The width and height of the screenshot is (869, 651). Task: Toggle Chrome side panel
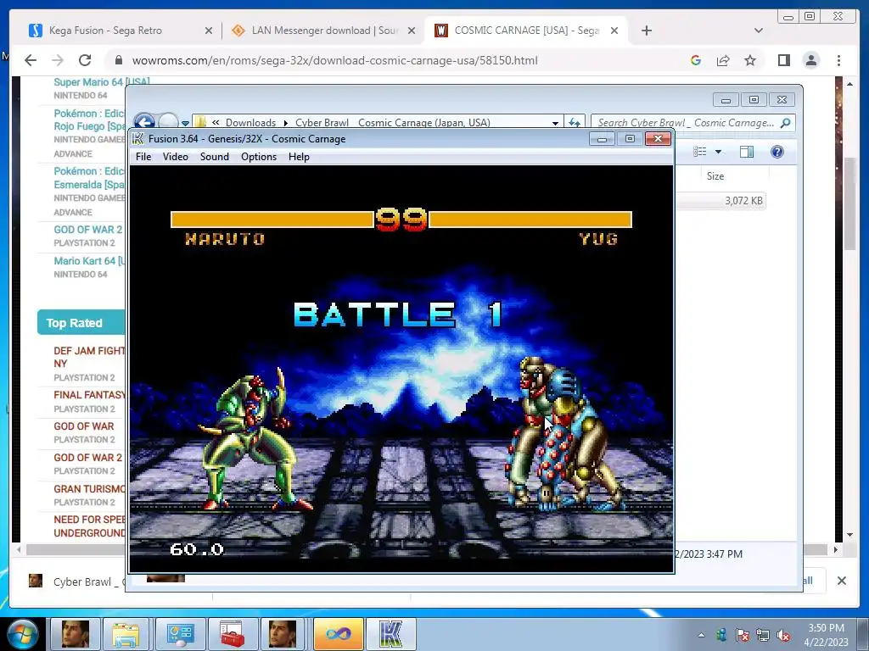coord(783,60)
